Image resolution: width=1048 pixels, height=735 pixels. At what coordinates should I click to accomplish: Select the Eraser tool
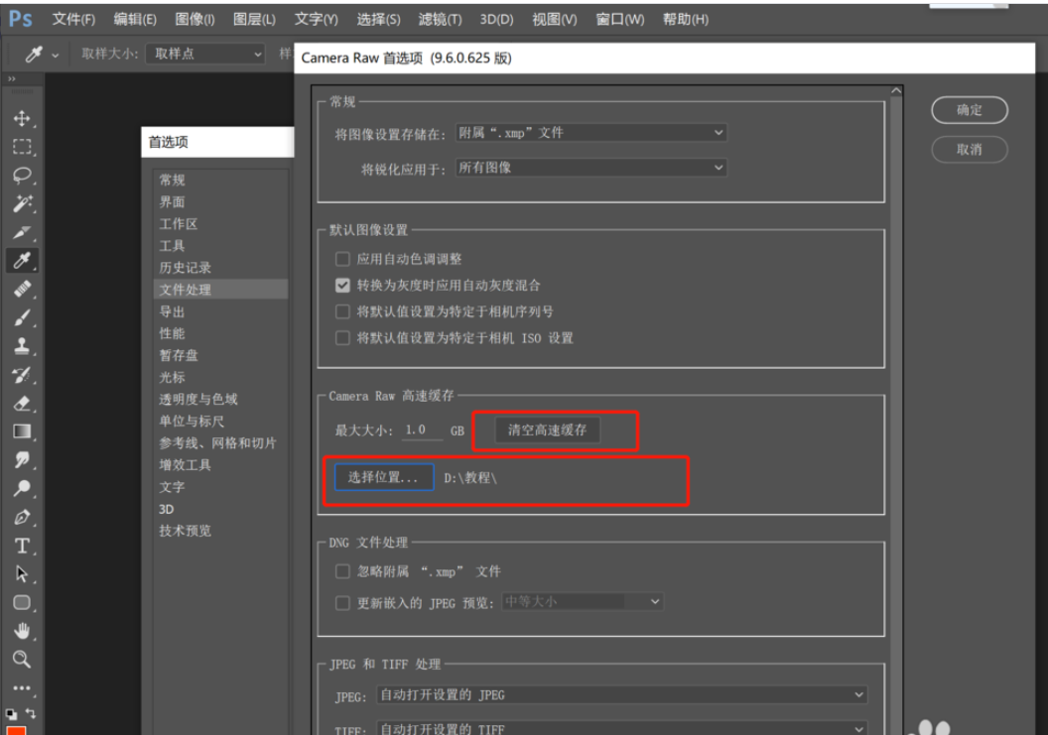coord(22,404)
